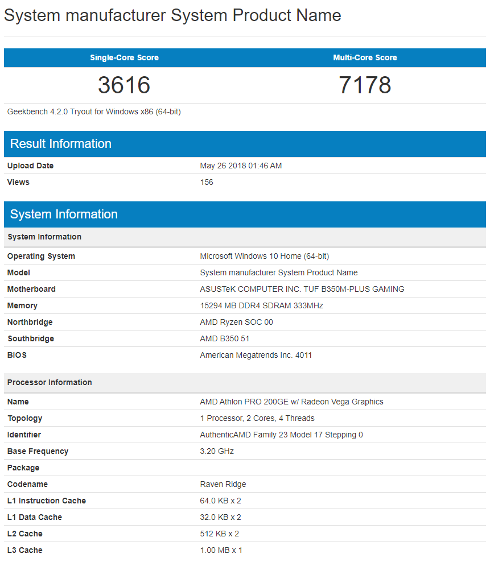Click the Topology label

pyautogui.click(x=24, y=418)
